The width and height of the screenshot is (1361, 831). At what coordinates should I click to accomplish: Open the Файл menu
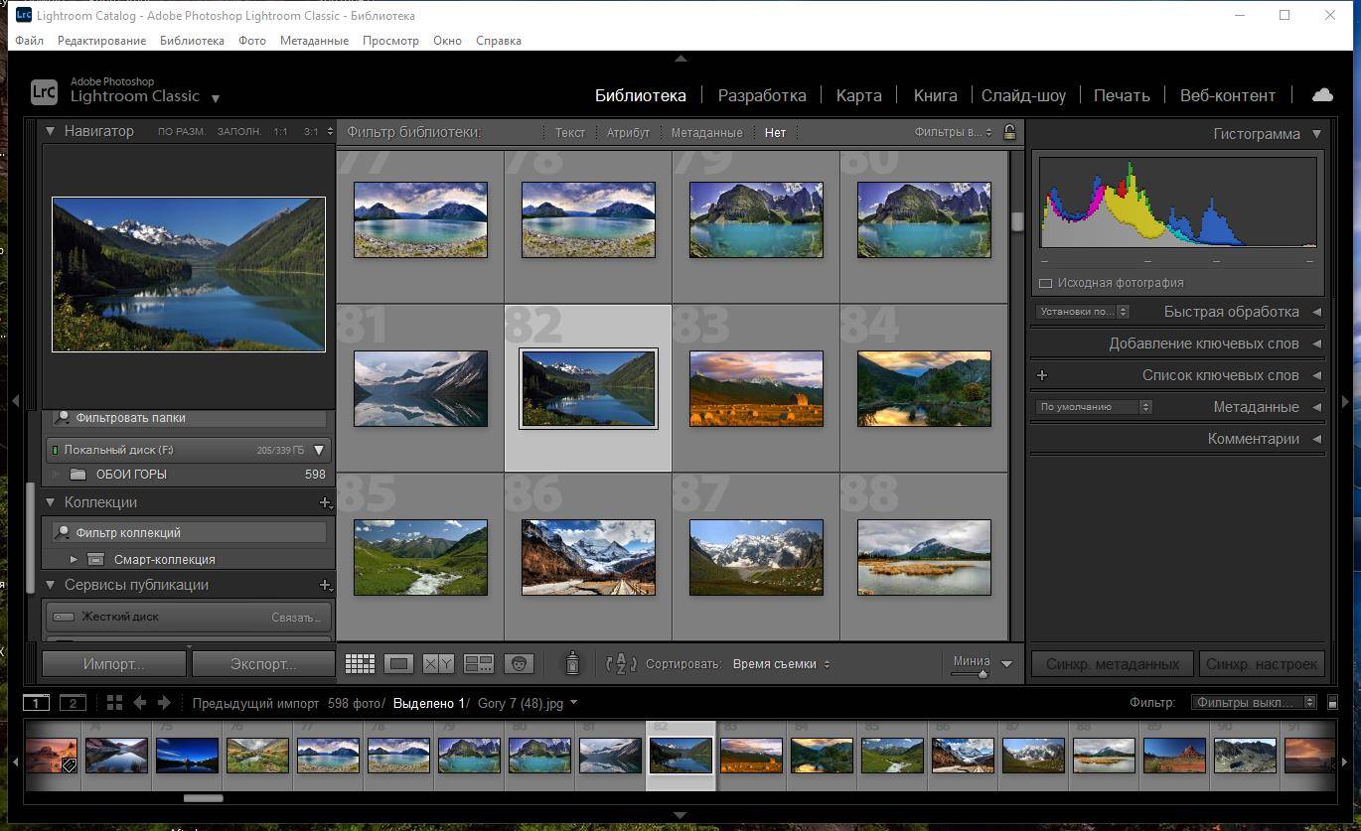(29, 41)
